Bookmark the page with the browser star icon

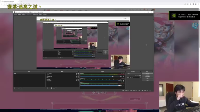188,4
